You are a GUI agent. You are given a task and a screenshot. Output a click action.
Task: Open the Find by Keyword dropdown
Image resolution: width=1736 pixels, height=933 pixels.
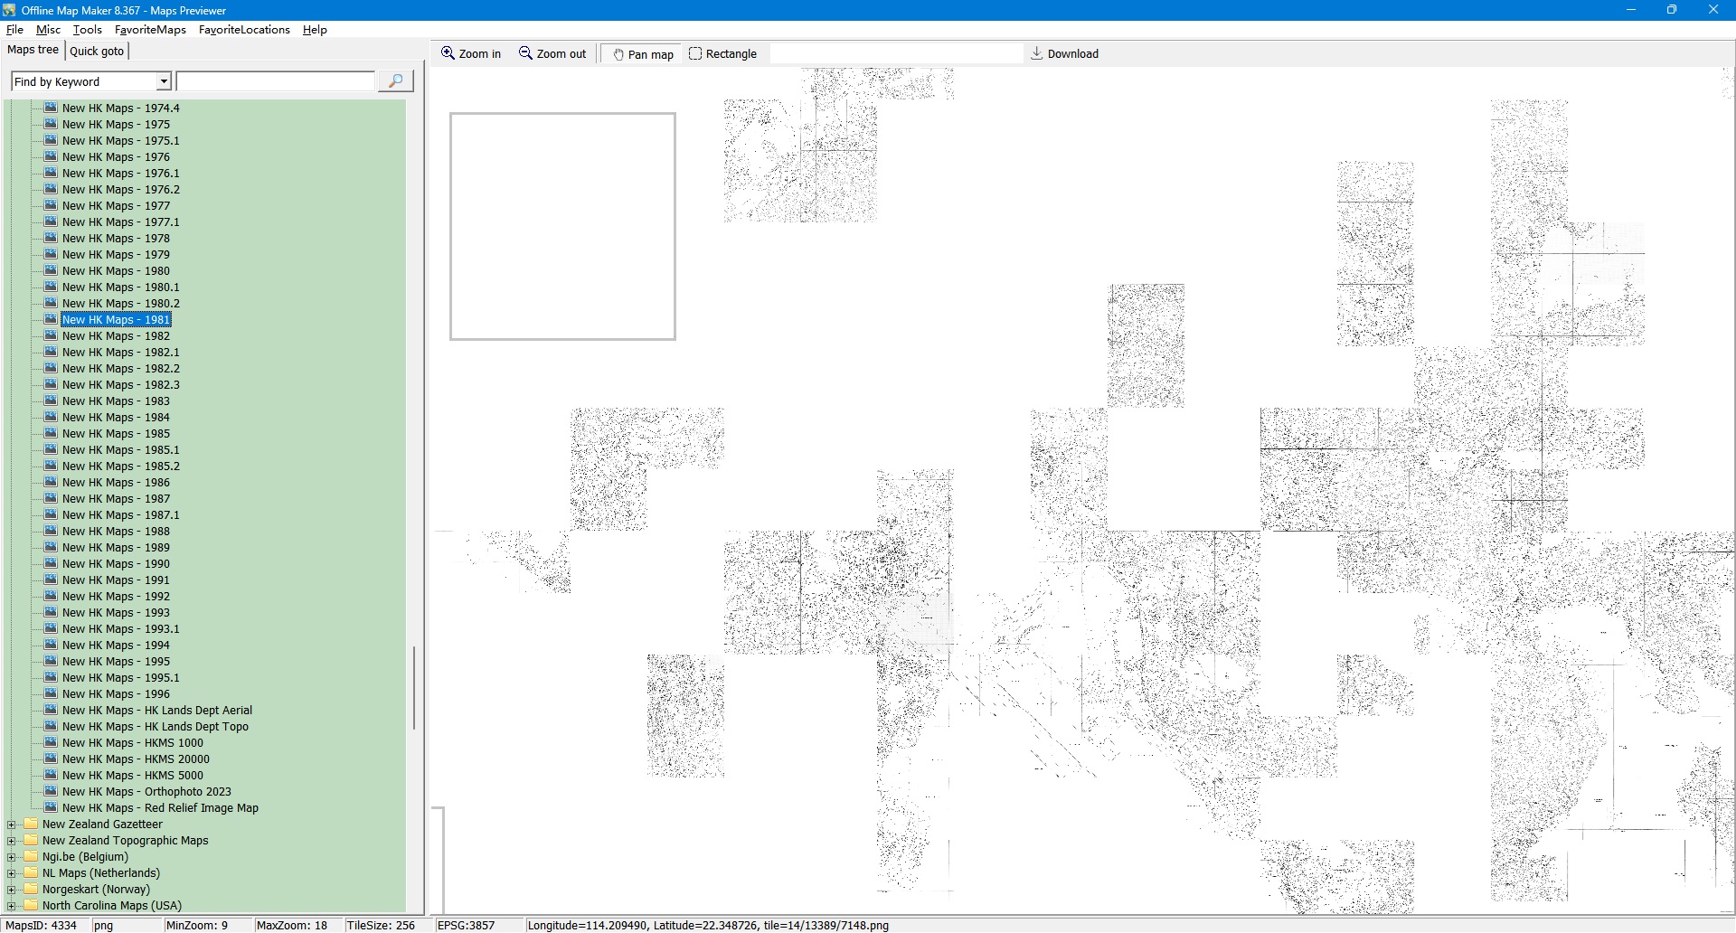pyautogui.click(x=164, y=81)
